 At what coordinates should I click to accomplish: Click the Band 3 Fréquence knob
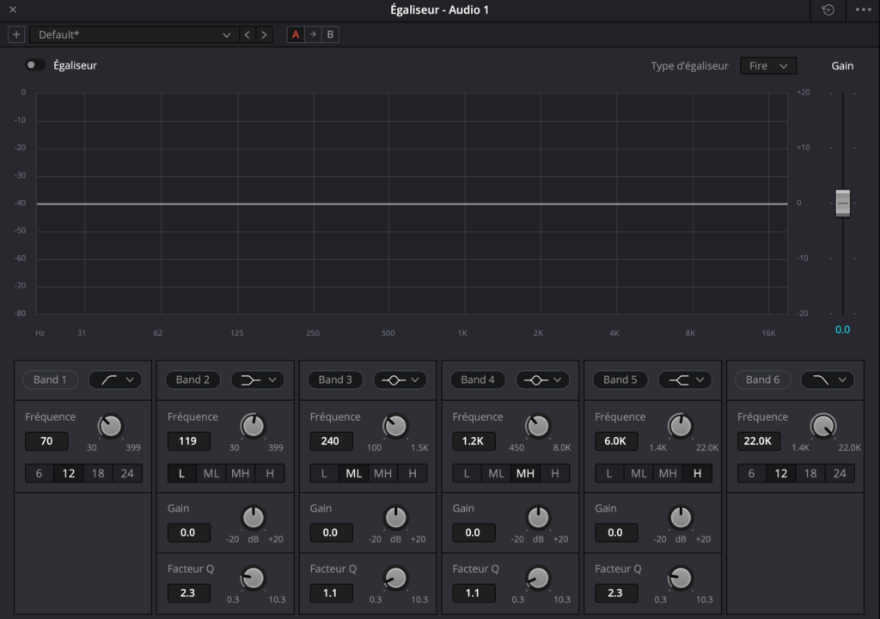pos(395,426)
